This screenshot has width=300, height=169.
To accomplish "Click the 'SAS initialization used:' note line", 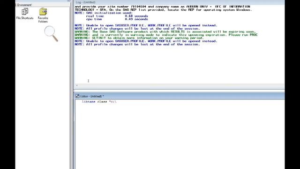I will [x=104, y=13].
